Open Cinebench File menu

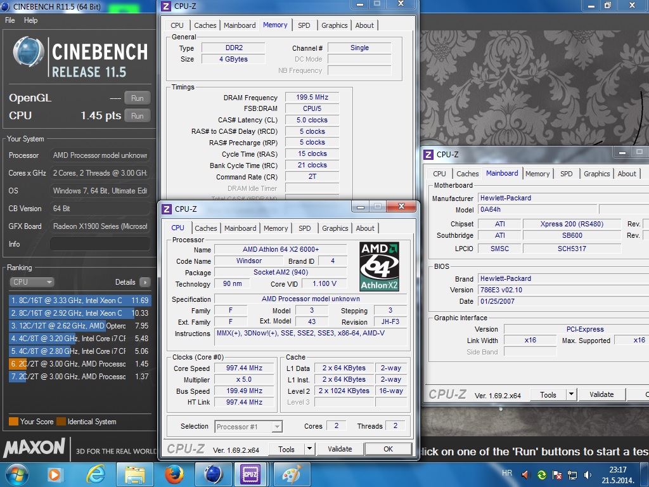10,20
